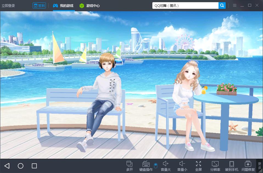Click the blue search magnifier button

[222, 5]
